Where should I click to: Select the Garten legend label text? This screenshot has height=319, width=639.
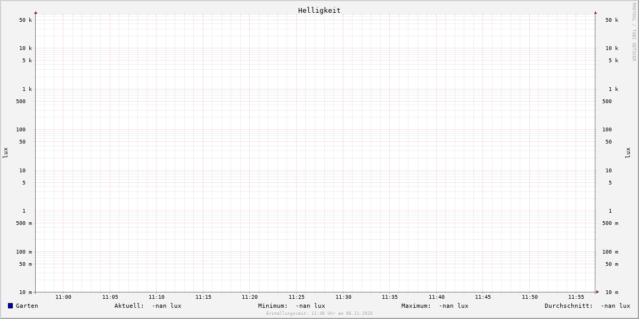[x=27, y=306]
